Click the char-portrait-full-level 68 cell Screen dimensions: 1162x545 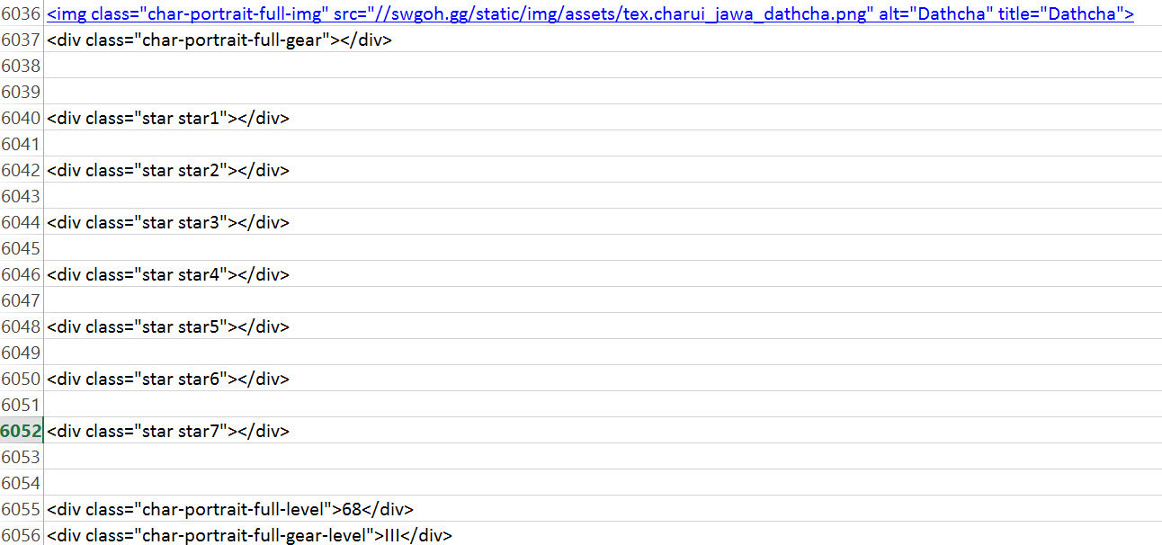229,510
